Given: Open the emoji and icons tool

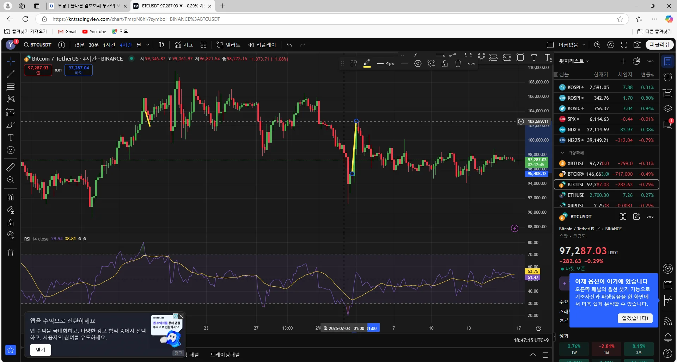Looking at the screenshot, I should point(11,150).
